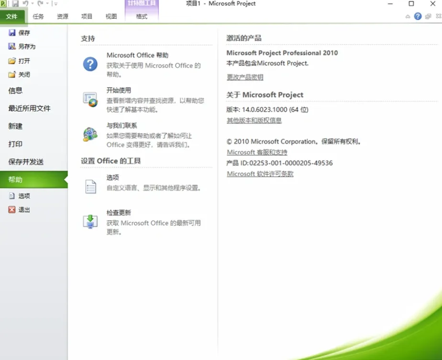Click the 开始使用 heading

point(119,90)
